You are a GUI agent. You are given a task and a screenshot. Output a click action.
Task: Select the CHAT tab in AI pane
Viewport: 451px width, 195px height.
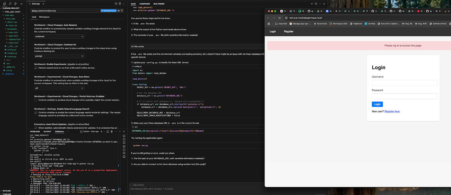point(134,4)
